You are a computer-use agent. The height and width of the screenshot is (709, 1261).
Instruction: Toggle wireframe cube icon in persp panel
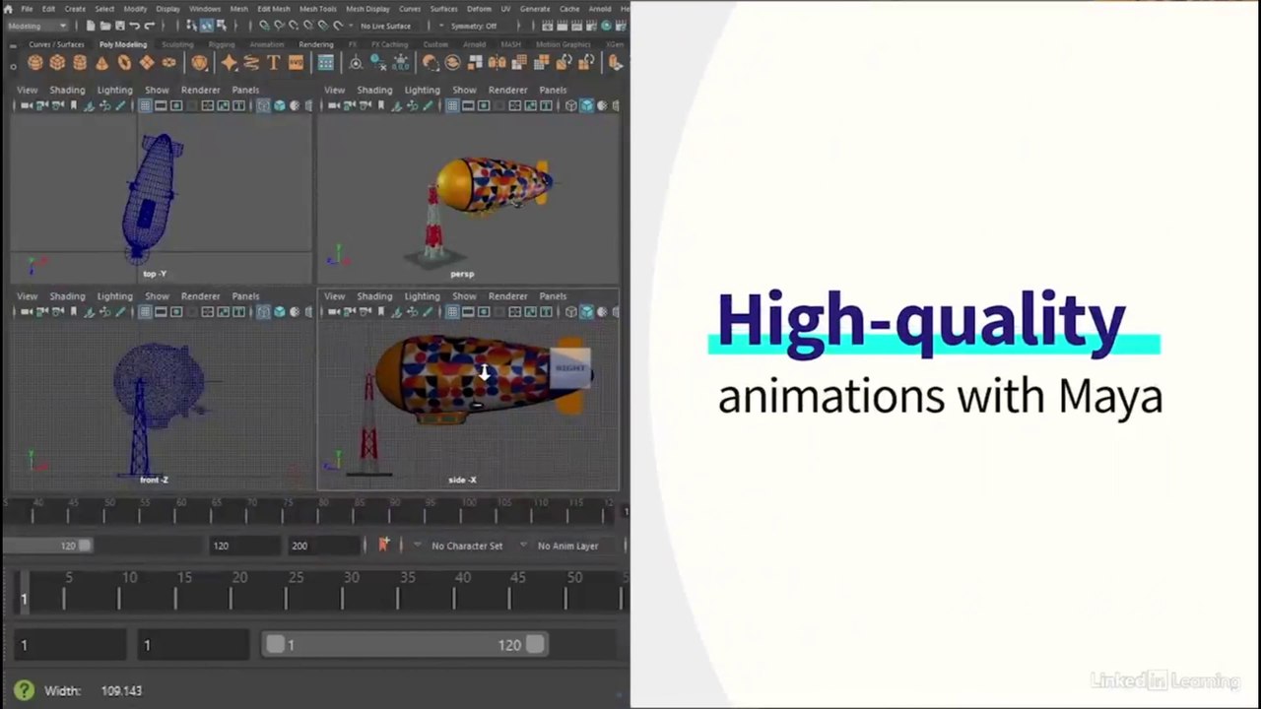[571, 105]
